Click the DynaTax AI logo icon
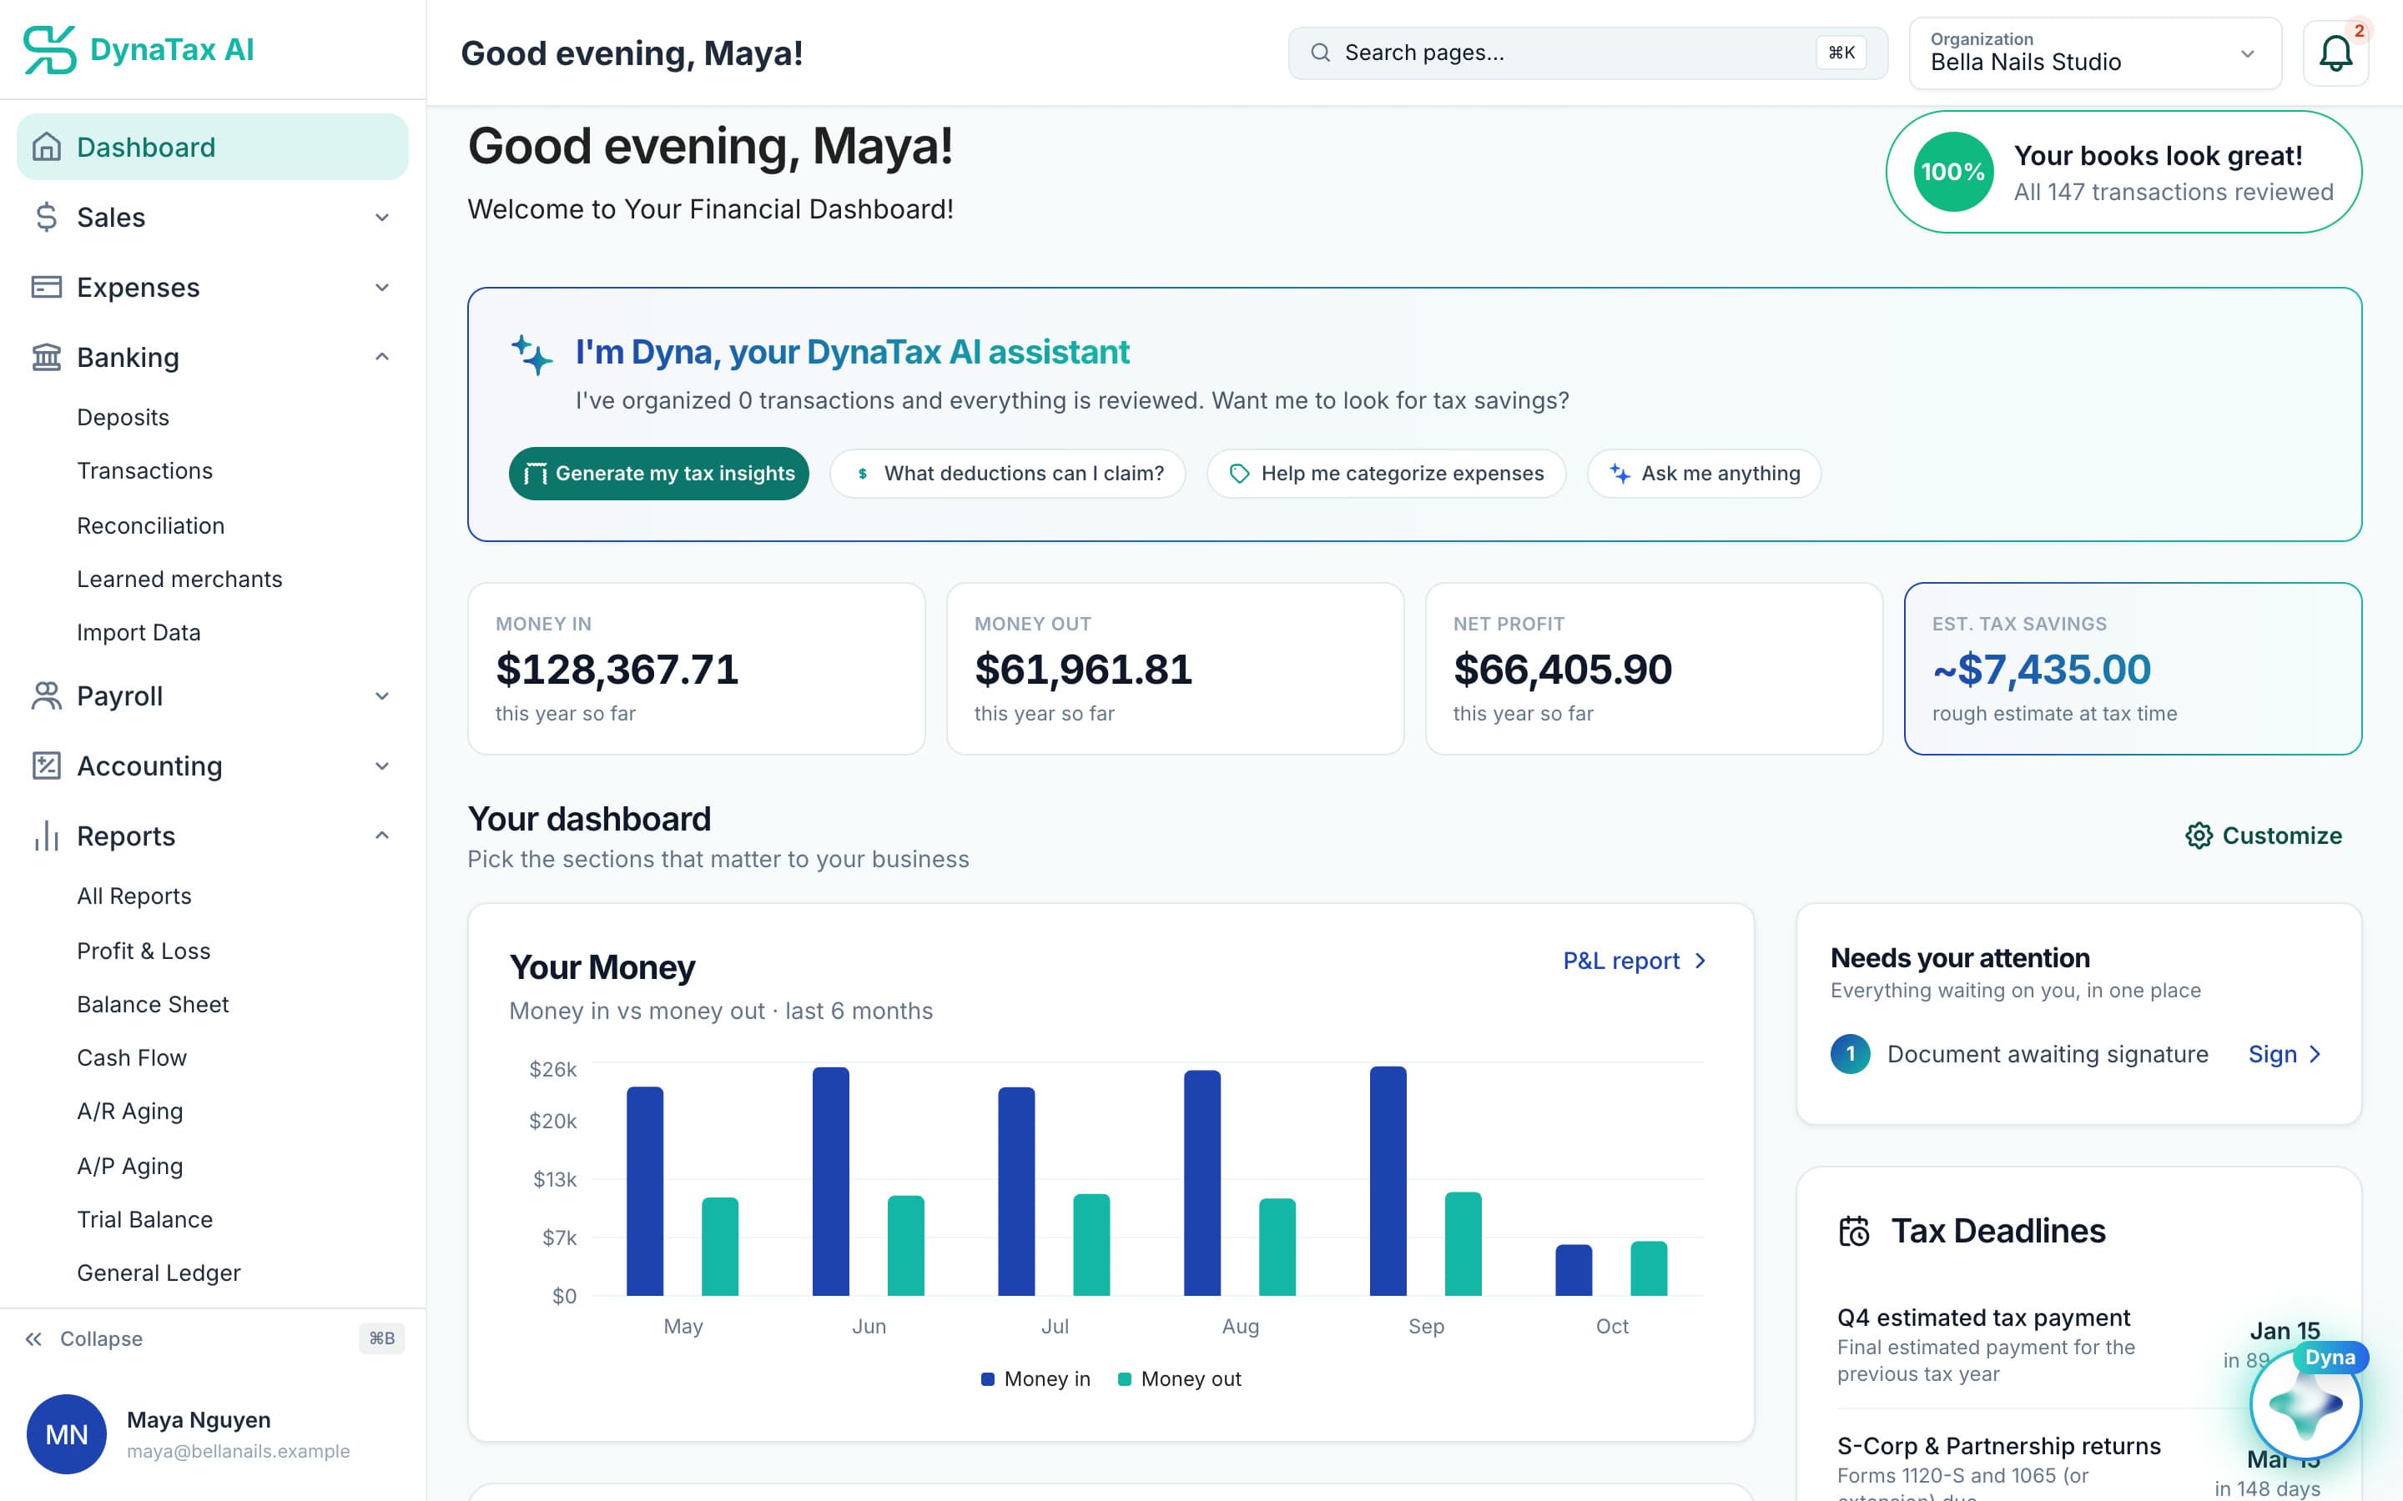2403x1501 pixels. coord(50,50)
